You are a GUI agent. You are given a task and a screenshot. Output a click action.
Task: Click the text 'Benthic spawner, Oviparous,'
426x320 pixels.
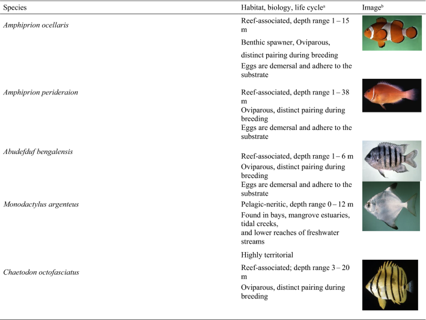tap(285, 43)
